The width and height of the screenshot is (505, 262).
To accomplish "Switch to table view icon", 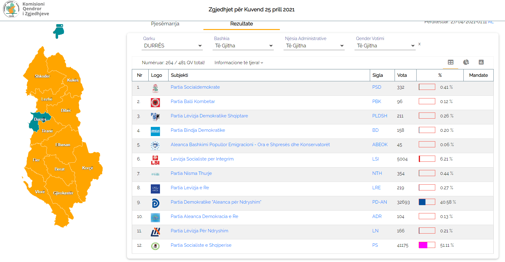I will (x=451, y=62).
